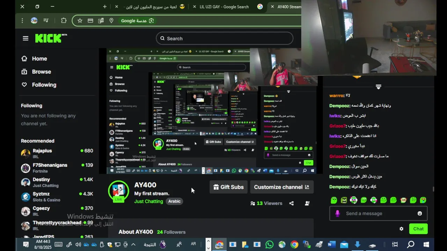Open recommended channel Cgeezy

click(57, 211)
